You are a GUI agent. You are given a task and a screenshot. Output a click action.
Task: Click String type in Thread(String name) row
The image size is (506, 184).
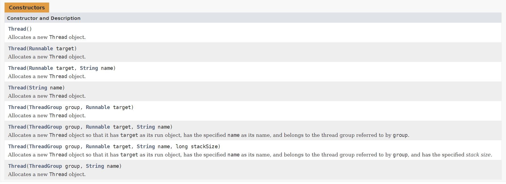coord(38,88)
